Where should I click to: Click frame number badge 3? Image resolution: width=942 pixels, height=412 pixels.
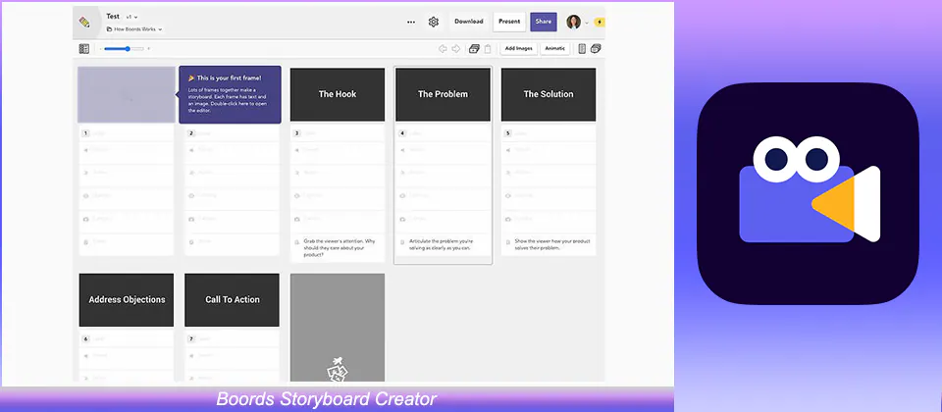coord(296,133)
